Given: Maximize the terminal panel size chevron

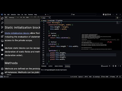Looking at the screenshot, I should [x=118, y=66].
